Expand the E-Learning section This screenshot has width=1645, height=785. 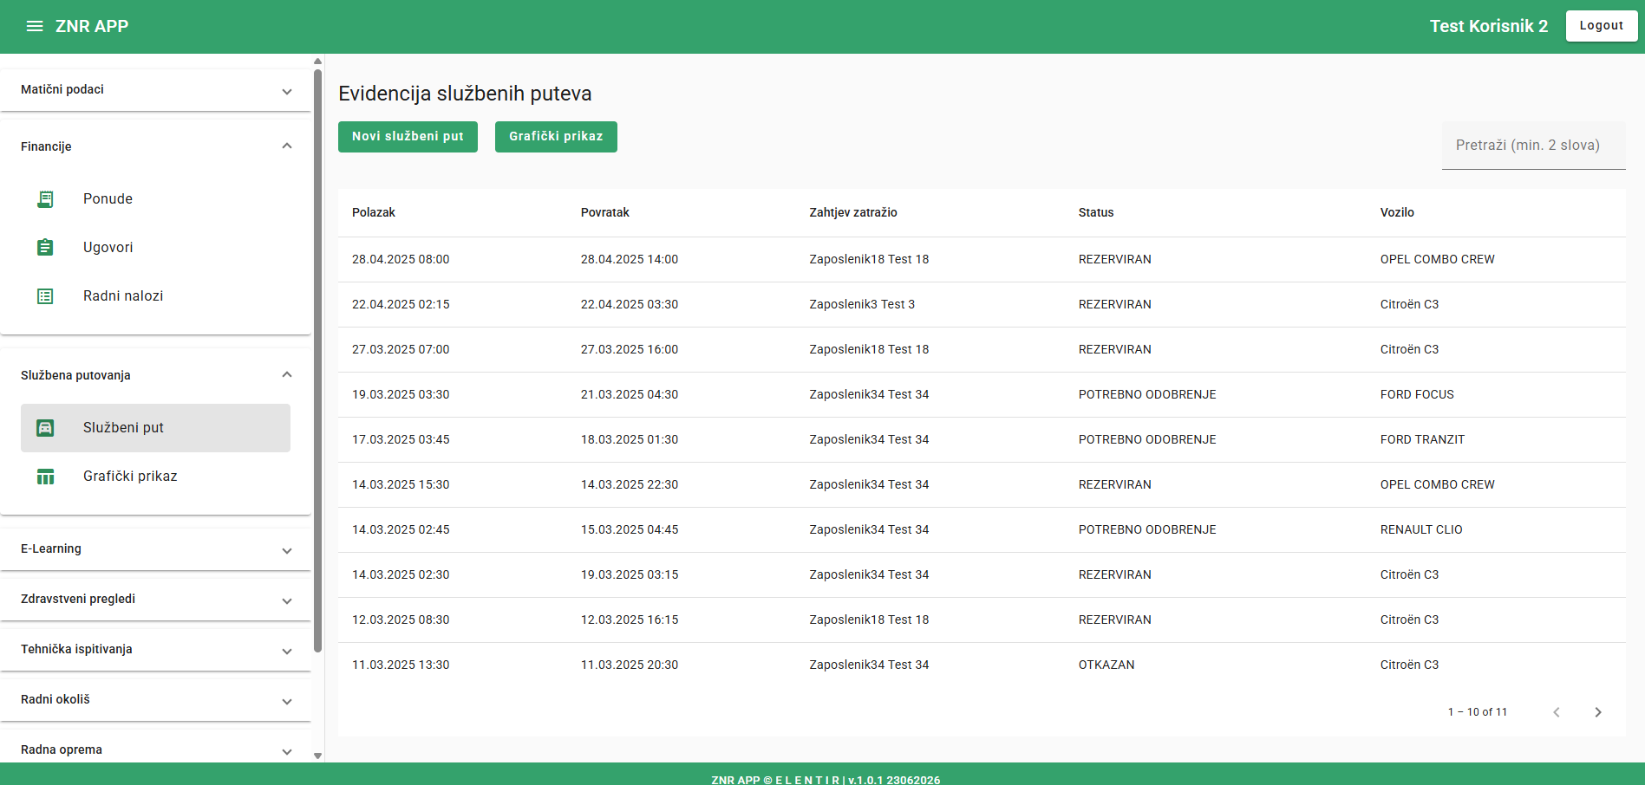pyautogui.click(x=156, y=549)
